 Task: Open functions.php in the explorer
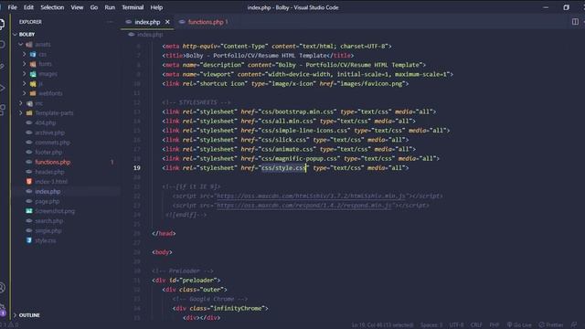coord(53,162)
